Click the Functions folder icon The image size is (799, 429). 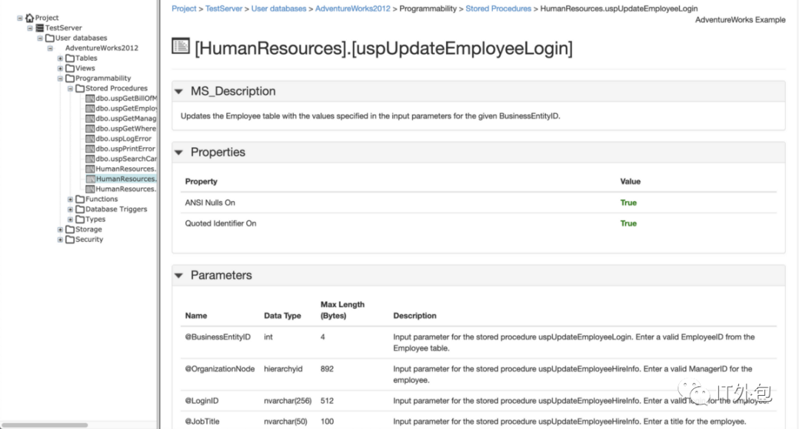(80, 199)
